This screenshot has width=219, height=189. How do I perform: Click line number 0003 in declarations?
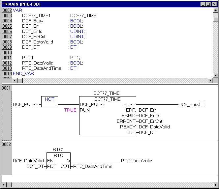[x=7, y=15]
